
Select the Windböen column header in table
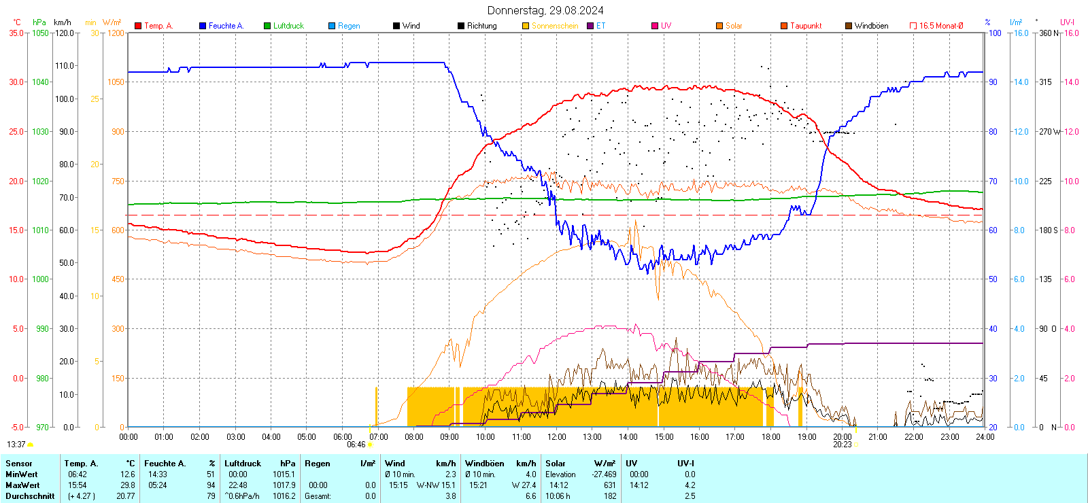(x=485, y=464)
